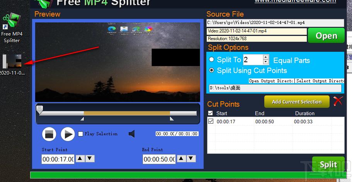This screenshot has height=182, width=352.
Task: Click the Duration column header
Action: 304,113
